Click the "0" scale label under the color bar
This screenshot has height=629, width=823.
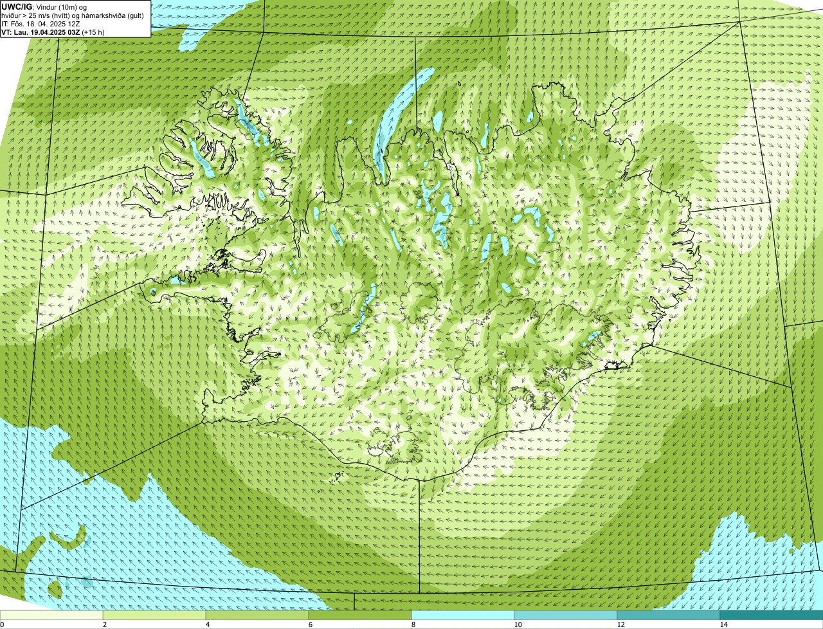[x=2, y=624]
